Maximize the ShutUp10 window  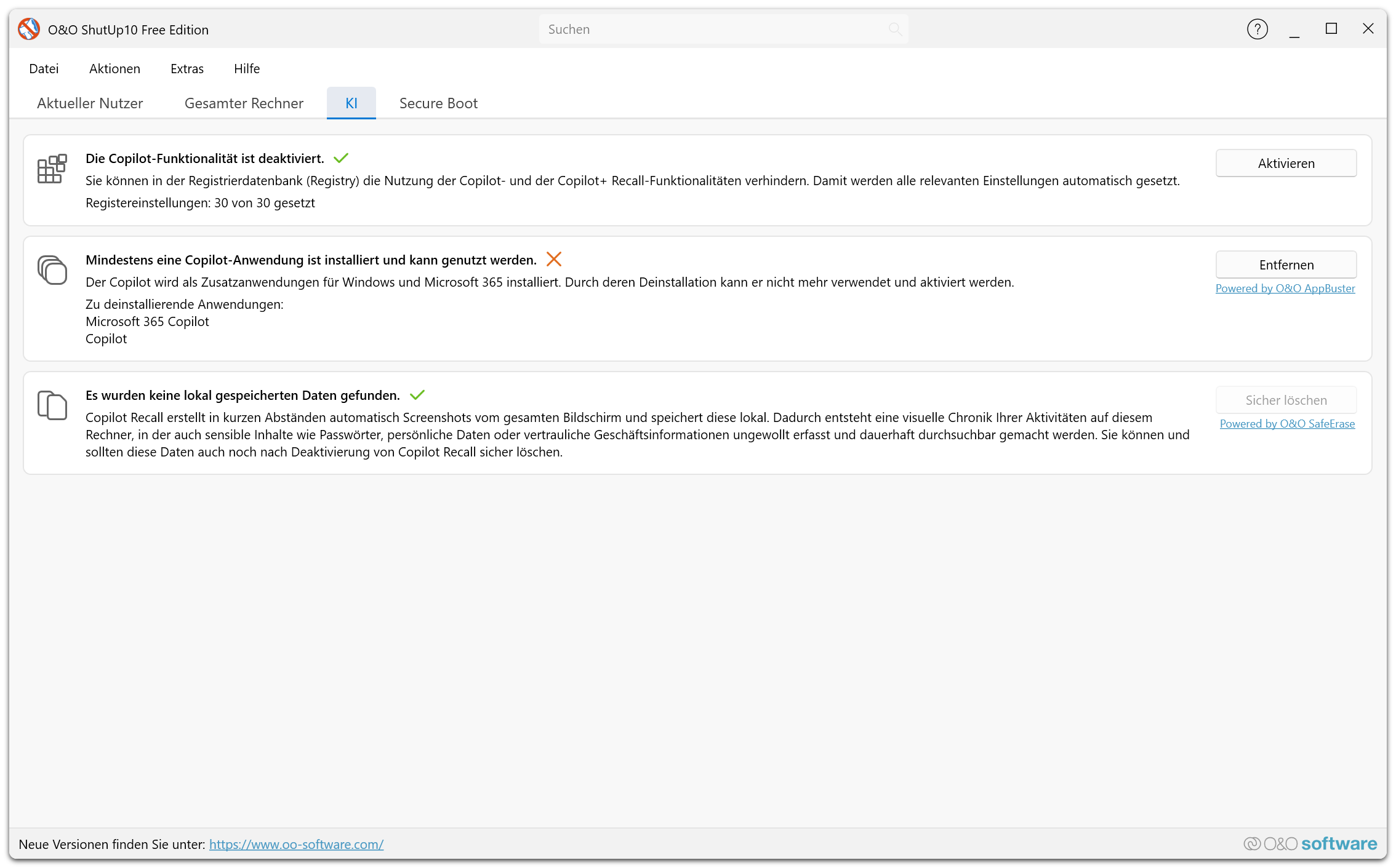coord(1331,29)
